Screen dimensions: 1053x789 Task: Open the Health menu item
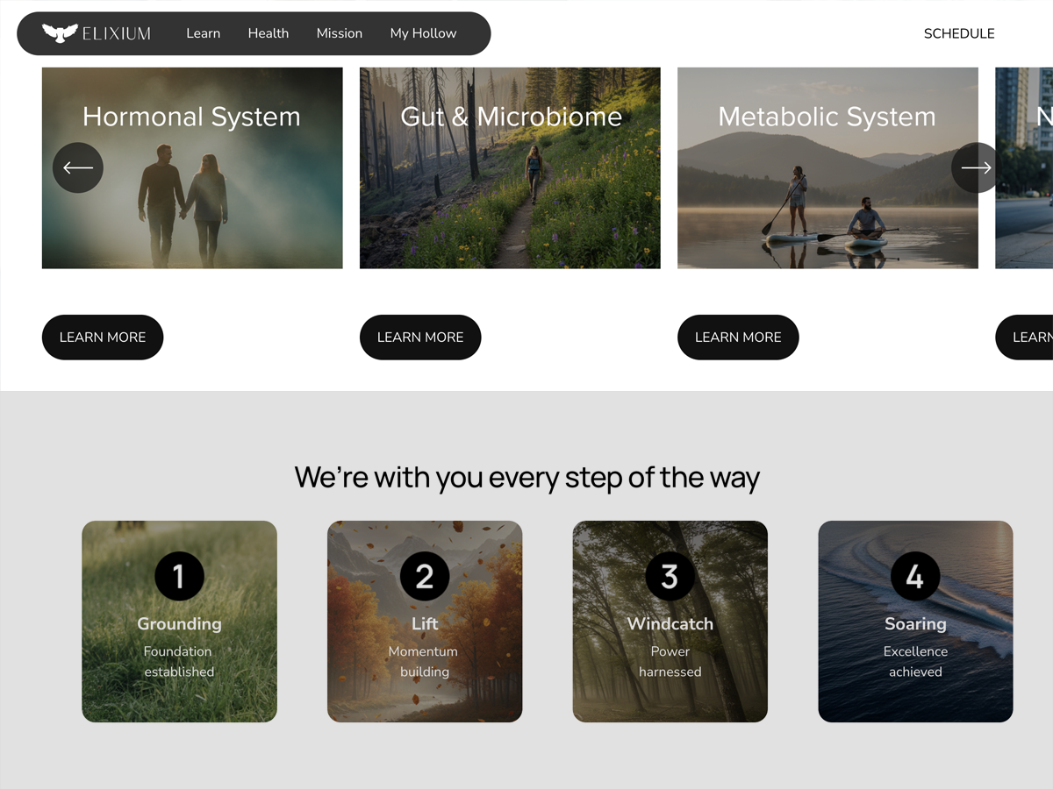pyautogui.click(x=269, y=33)
